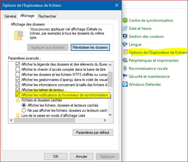Open the Périphériques et imprimantes icon

[x=125, y=60]
